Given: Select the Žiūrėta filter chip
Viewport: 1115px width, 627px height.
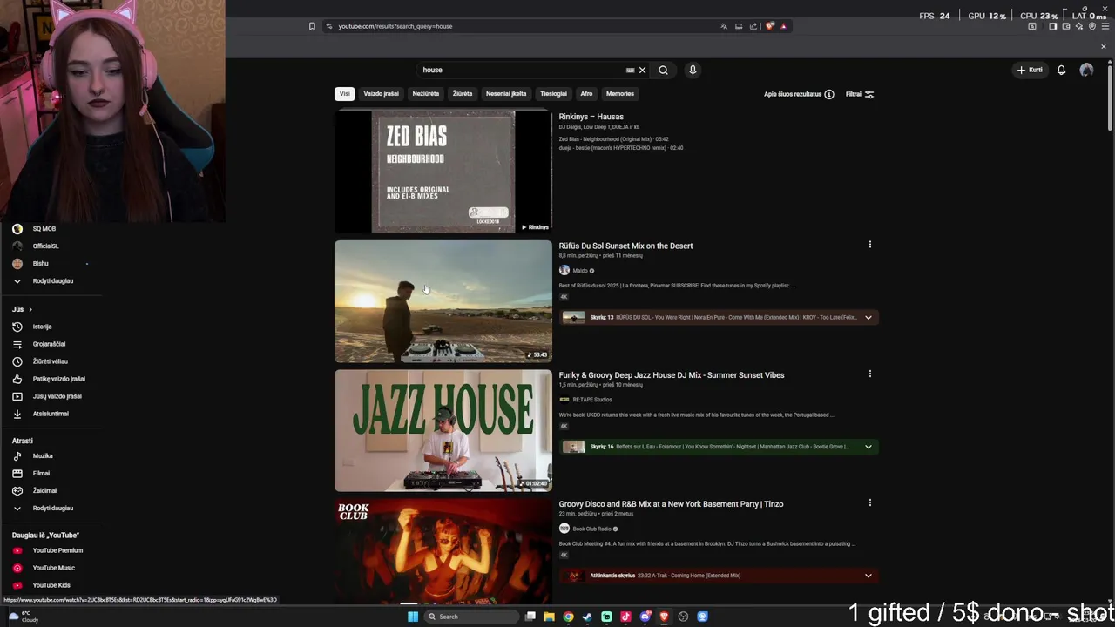Looking at the screenshot, I should point(463,93).
